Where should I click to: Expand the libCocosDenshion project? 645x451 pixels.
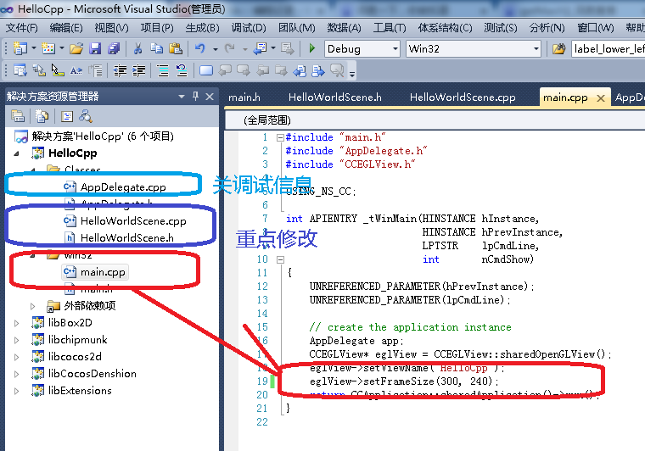pos(16,374)
